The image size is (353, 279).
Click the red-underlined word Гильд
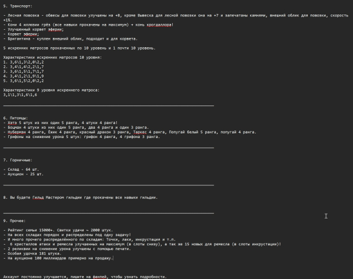tap(38, 197)
